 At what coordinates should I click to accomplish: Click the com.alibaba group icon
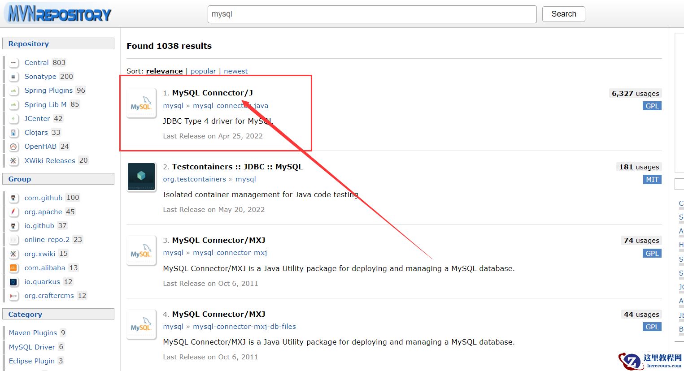[x=13, y=268]
